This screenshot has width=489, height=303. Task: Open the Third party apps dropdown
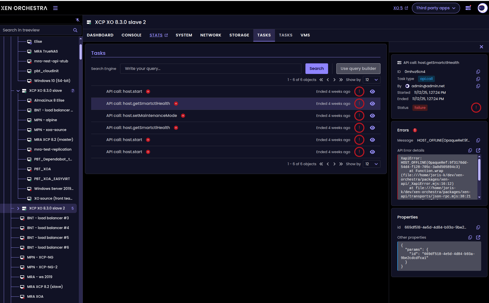[x=436, y=8]
